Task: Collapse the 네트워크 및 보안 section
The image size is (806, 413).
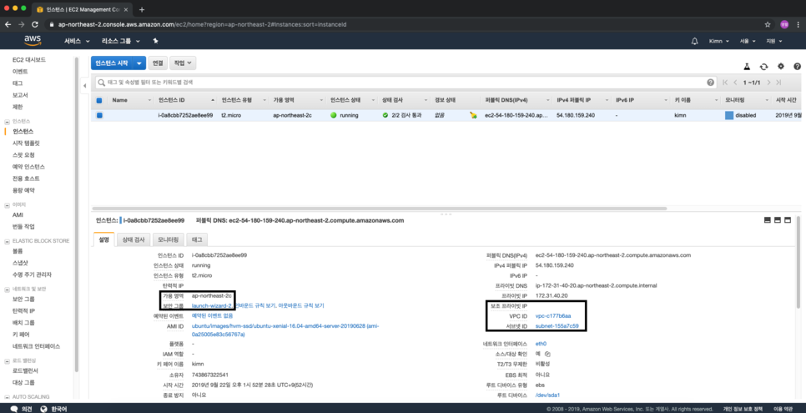Action: click(8, 289)
